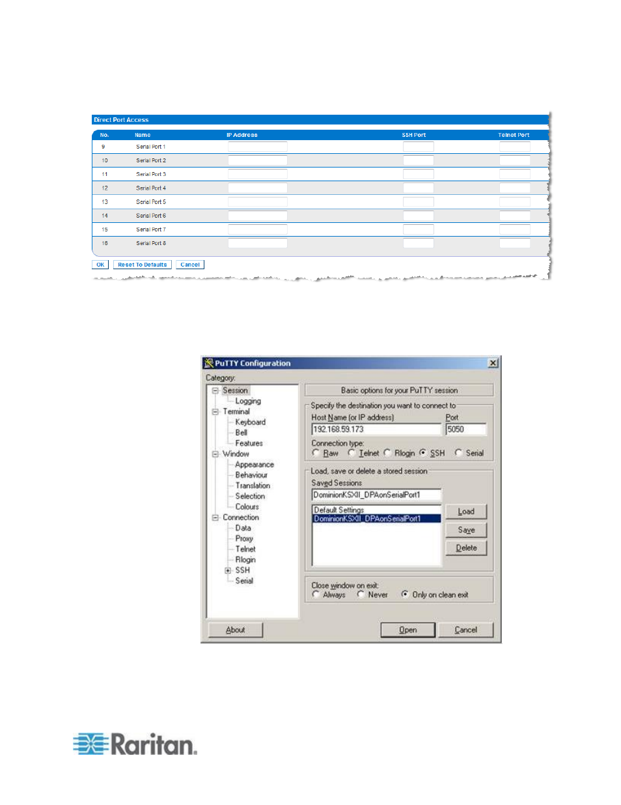Viewport: 621px width, 805px height.
Task: Click Reset To Defaults button
Action: (x=143, y=265)
